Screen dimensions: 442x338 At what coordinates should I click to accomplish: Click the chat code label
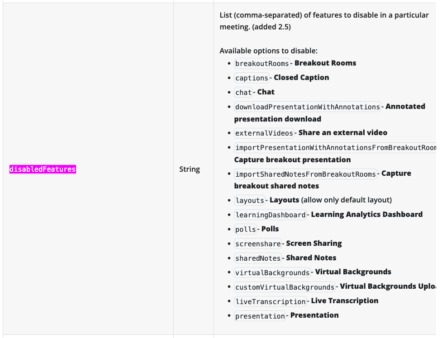click(243, 92)
